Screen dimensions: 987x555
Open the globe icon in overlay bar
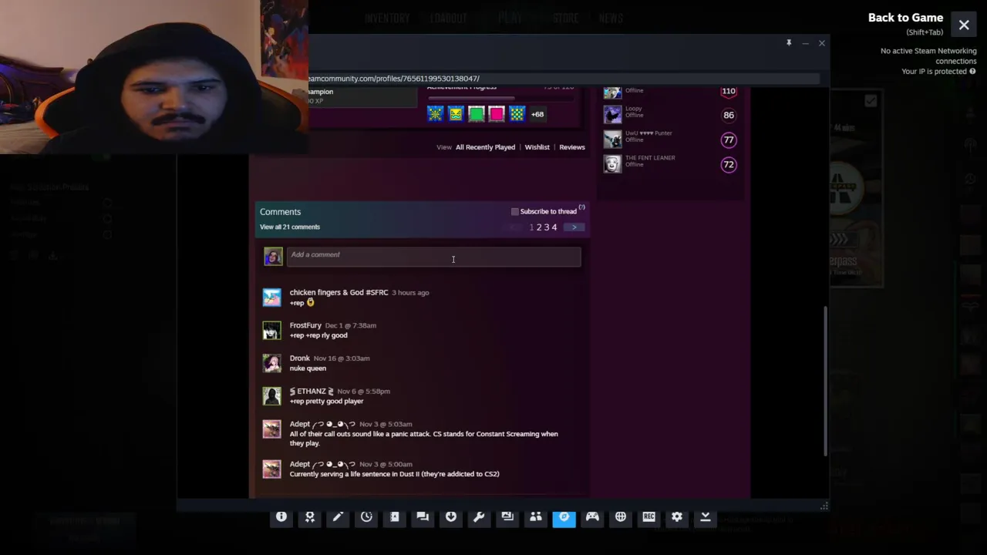621,517
